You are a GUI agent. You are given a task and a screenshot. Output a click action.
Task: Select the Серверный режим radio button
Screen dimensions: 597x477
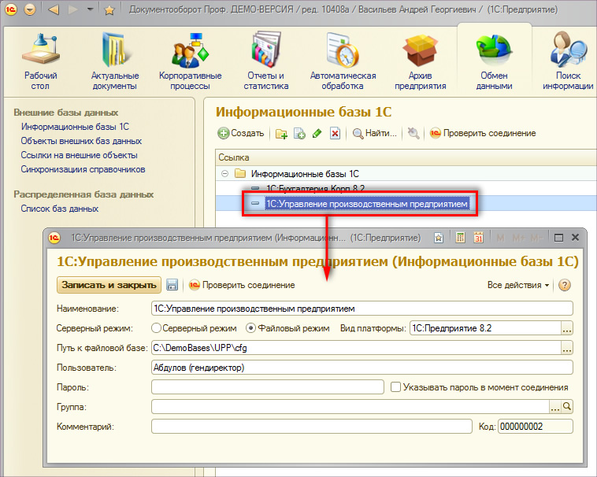point(156,328)
